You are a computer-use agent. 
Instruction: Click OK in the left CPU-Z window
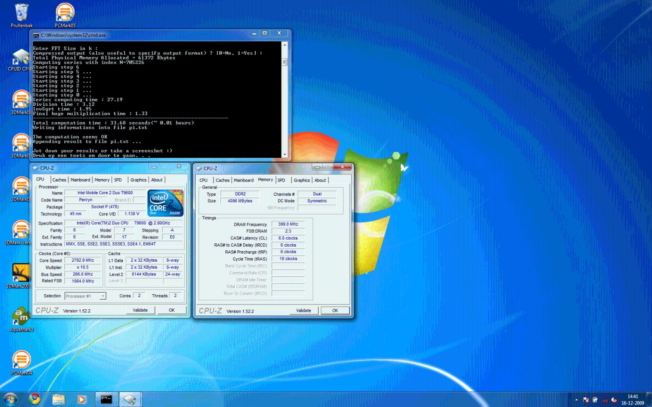172,310
